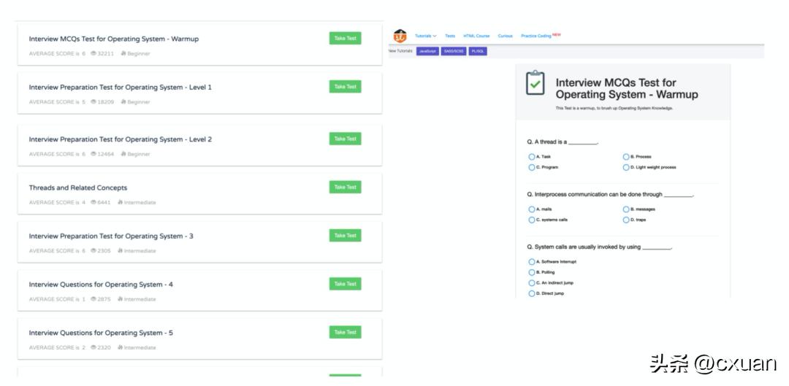Click the views eye icon on Warmup test
Viewport: 789px width, 386px height.
94,54
